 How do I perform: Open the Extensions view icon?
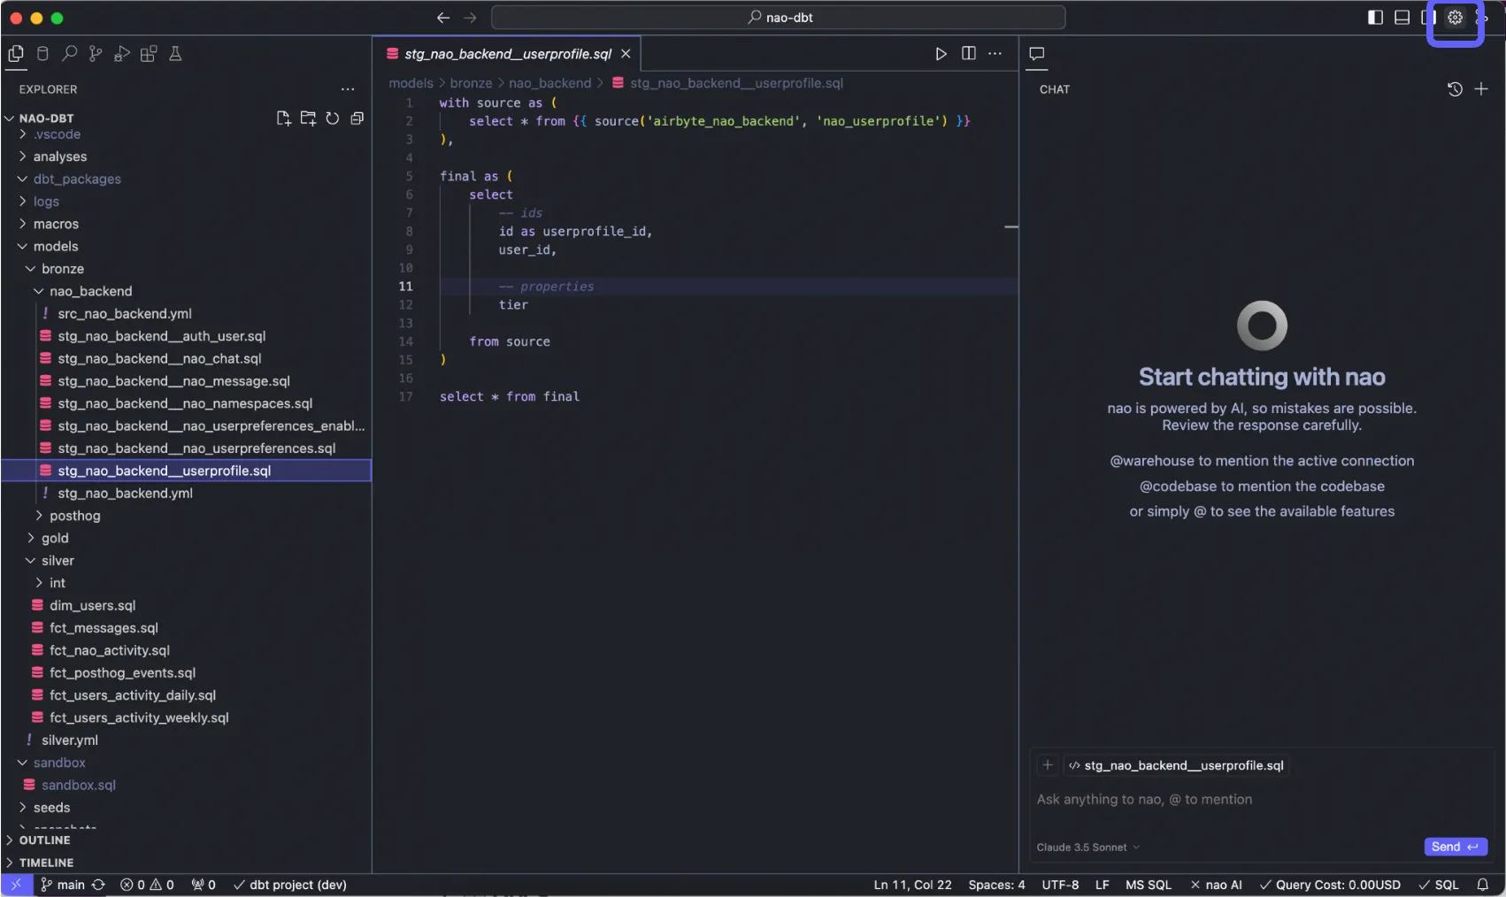[149, 54]
